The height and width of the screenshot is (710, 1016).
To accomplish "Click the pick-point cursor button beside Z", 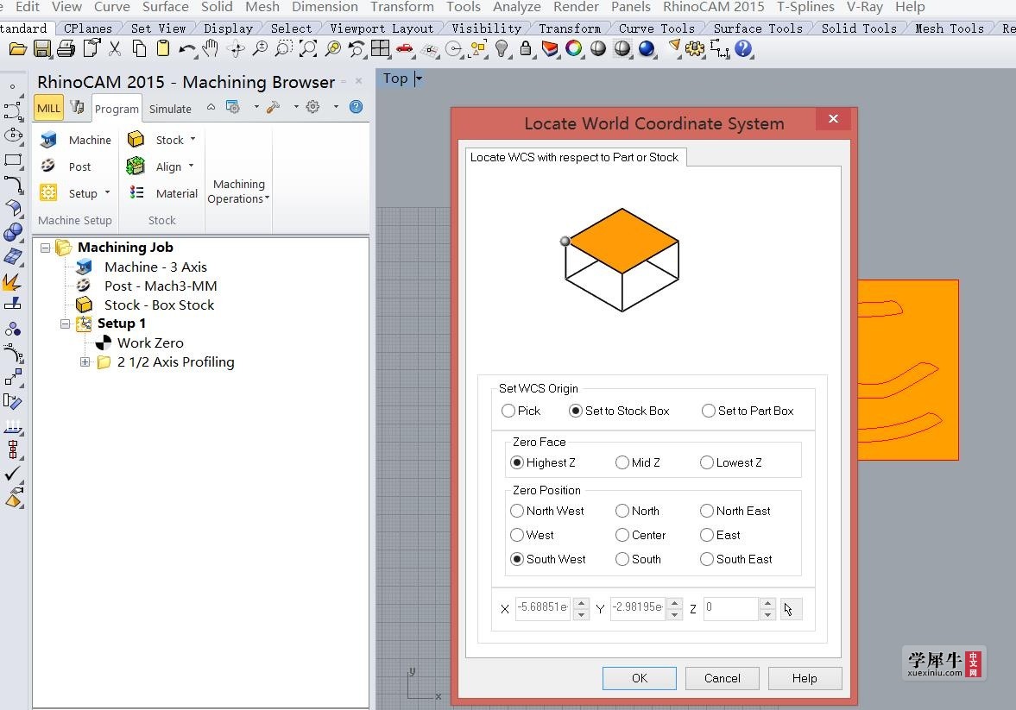I will pos(790,609).
